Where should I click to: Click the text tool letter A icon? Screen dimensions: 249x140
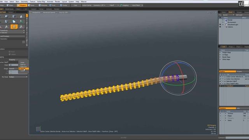pyautogui.click(x=21, y=21)
